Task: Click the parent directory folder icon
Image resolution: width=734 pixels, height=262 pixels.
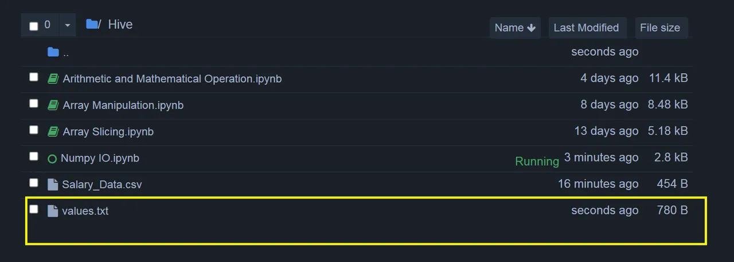Action: click(x=53, y=52)
